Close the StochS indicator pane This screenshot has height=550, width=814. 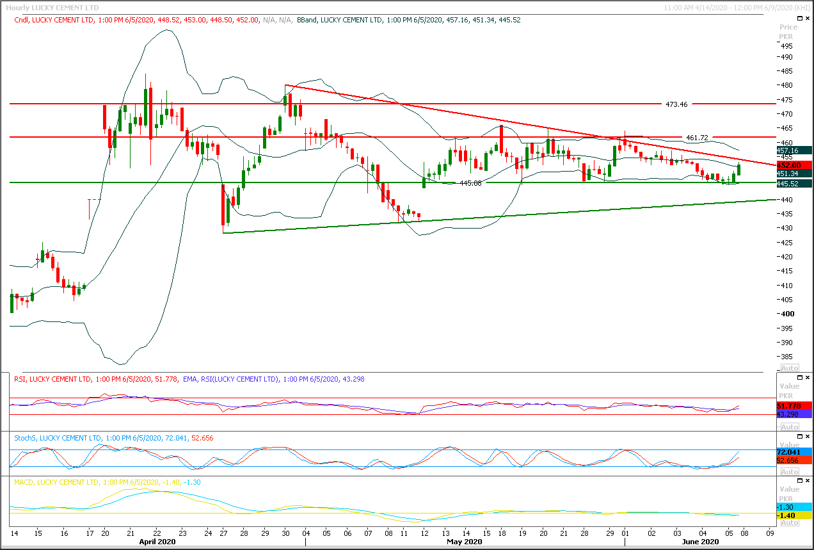pos(808,437)
